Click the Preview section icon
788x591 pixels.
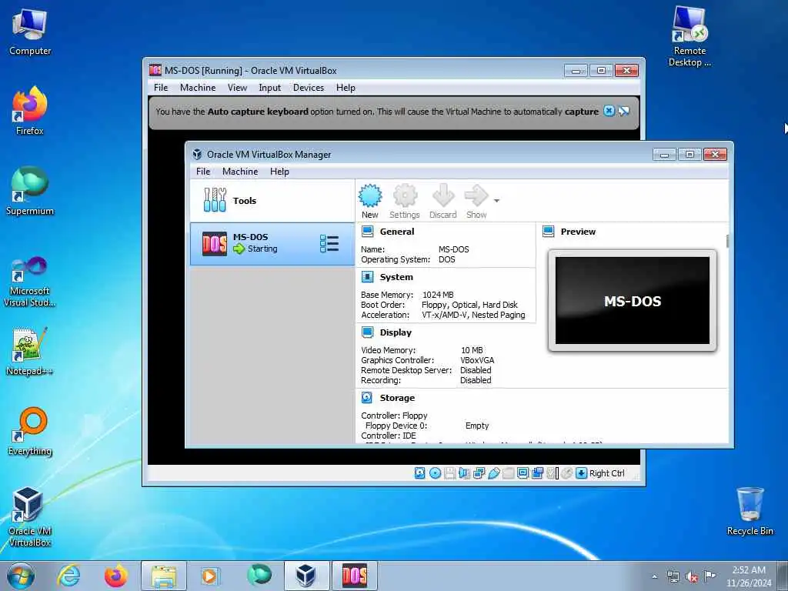[x=548, y=231]
